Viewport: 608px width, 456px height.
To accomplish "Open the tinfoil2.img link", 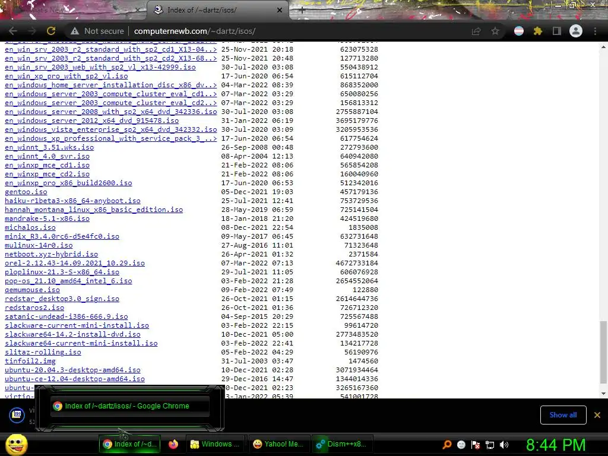I will 30,362.
